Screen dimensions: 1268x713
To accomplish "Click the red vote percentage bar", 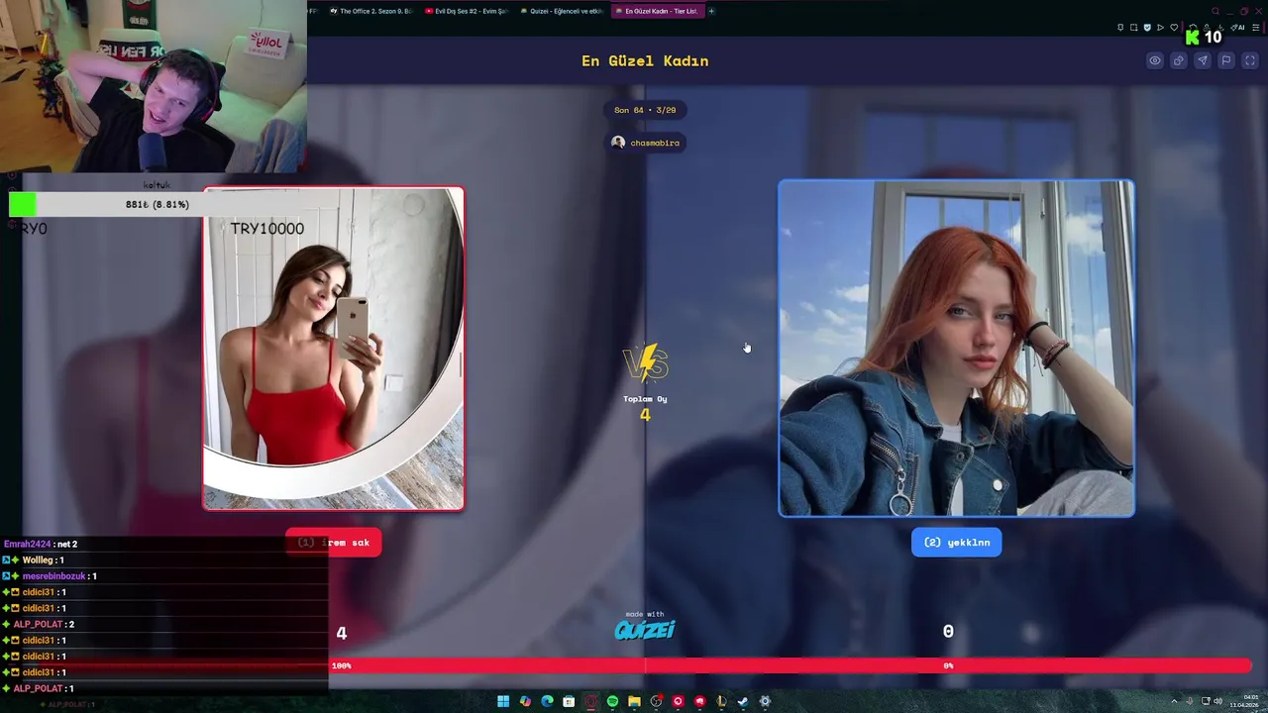I will 790,665.
